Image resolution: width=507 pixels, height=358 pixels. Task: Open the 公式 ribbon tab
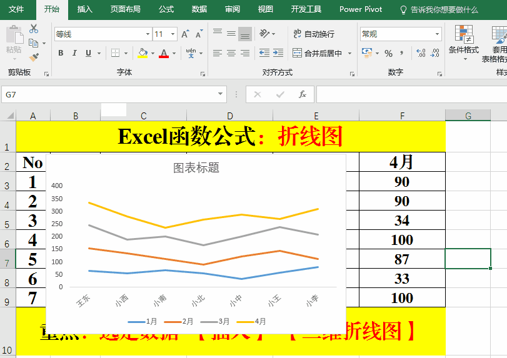[166, 9]
